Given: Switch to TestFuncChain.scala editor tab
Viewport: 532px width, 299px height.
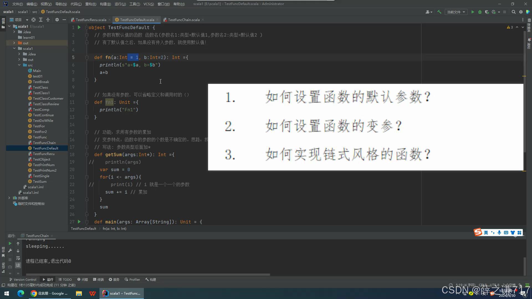Looking at the screenshot, I should [183, 20].
